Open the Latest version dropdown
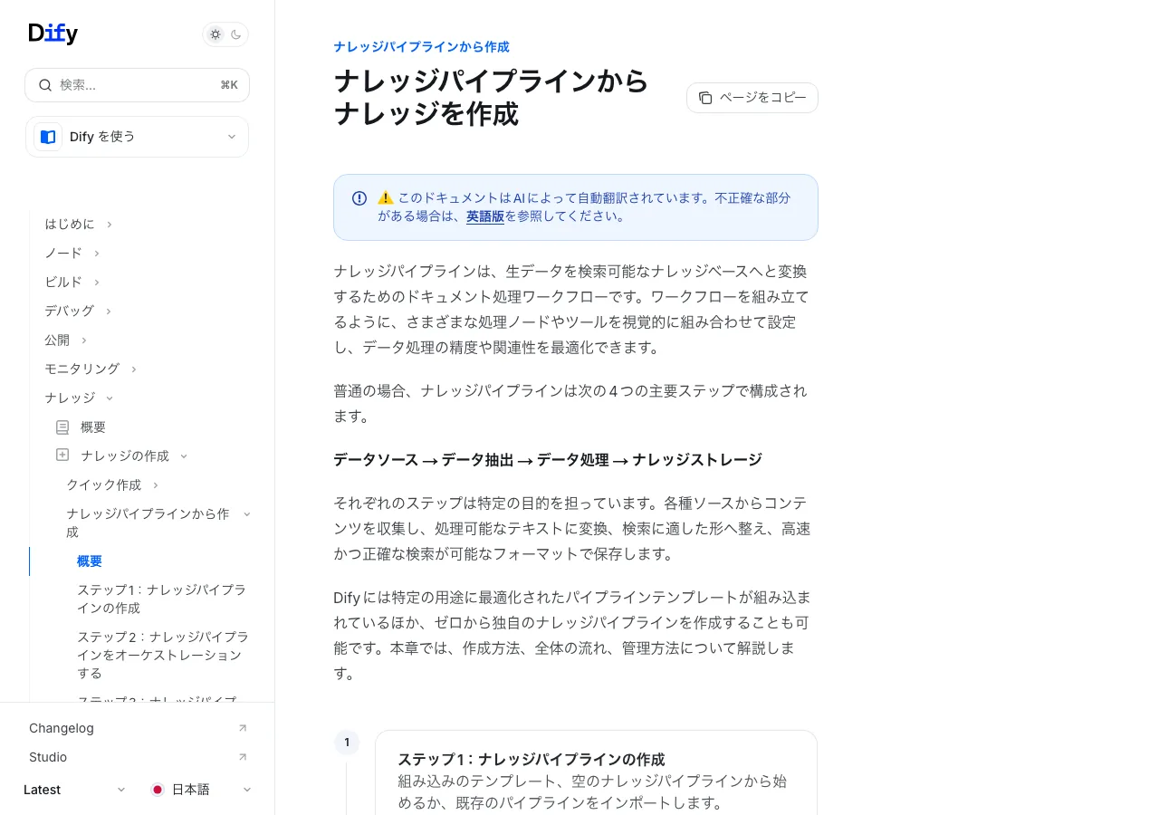 point(75,790)
